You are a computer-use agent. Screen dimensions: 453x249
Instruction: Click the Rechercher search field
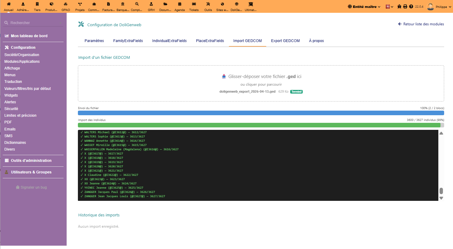point(33,23)
